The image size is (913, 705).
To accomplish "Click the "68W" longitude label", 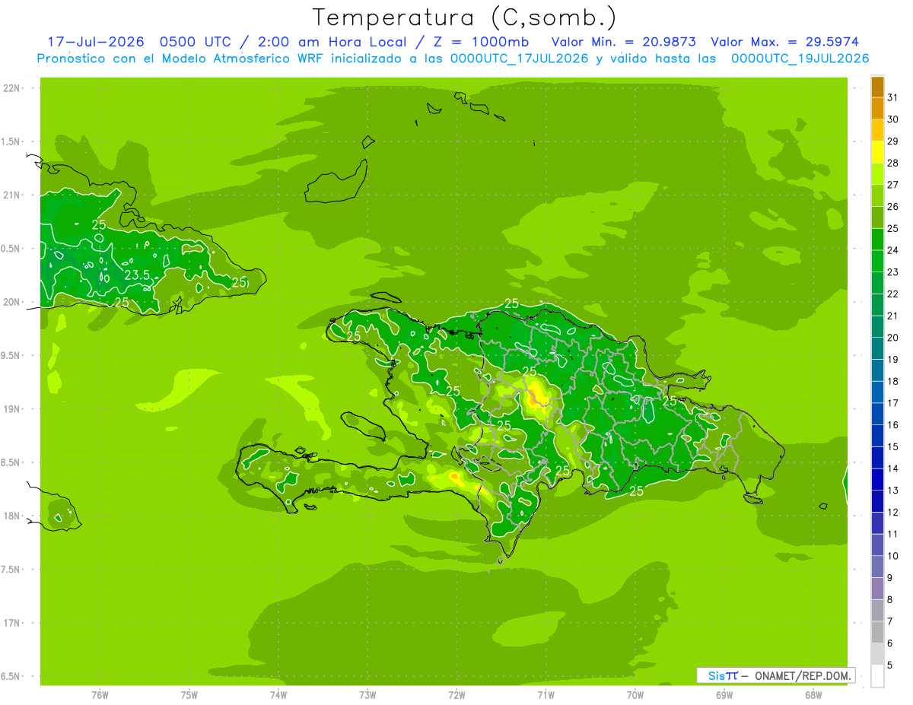I will (x=813, y=695).
